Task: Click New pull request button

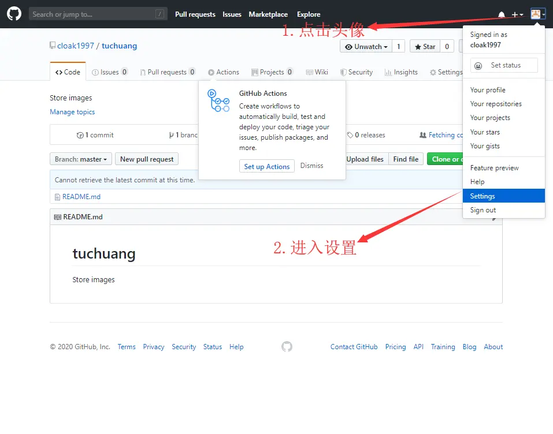Action: pyautogui.click(x=147, y=159)
